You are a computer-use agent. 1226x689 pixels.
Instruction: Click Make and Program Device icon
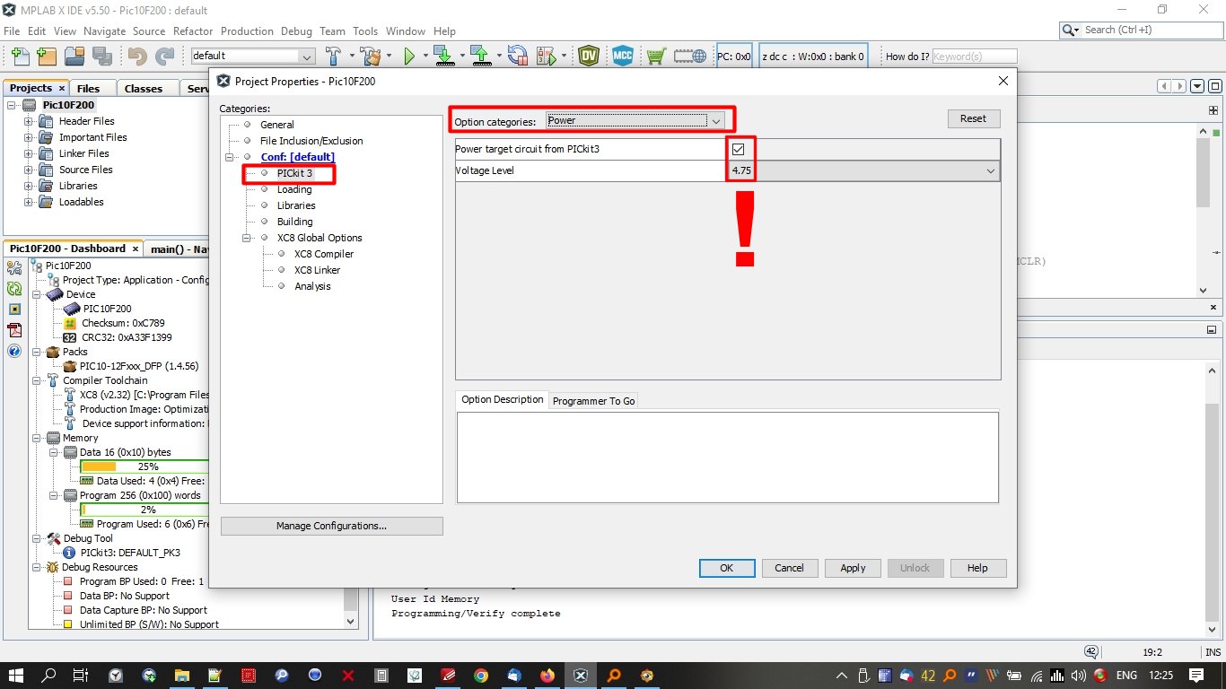443,56
